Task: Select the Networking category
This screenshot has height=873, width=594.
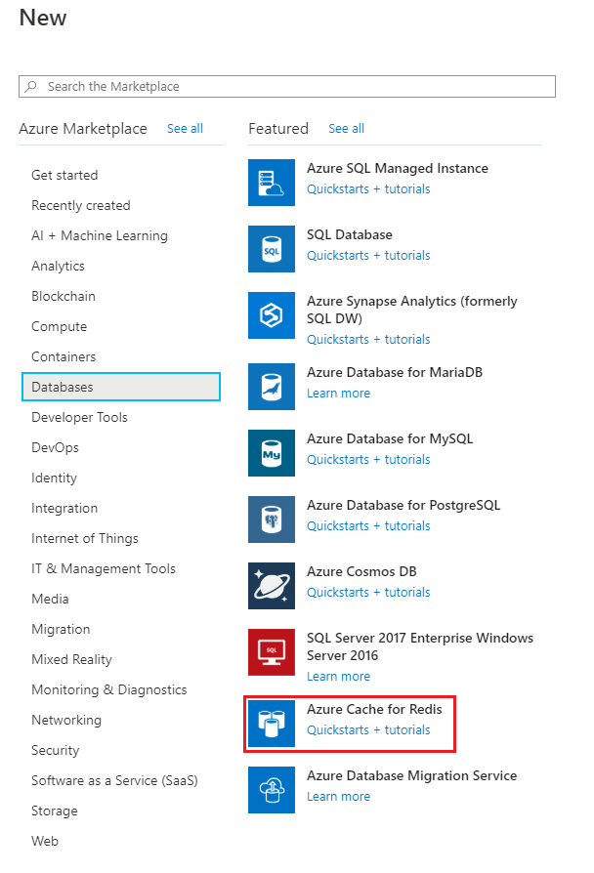Action: pyautogui.click(x=66, y=720)
